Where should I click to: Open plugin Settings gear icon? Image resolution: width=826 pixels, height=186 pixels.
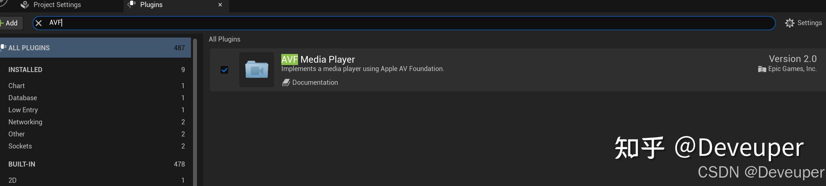pos(789,23)
